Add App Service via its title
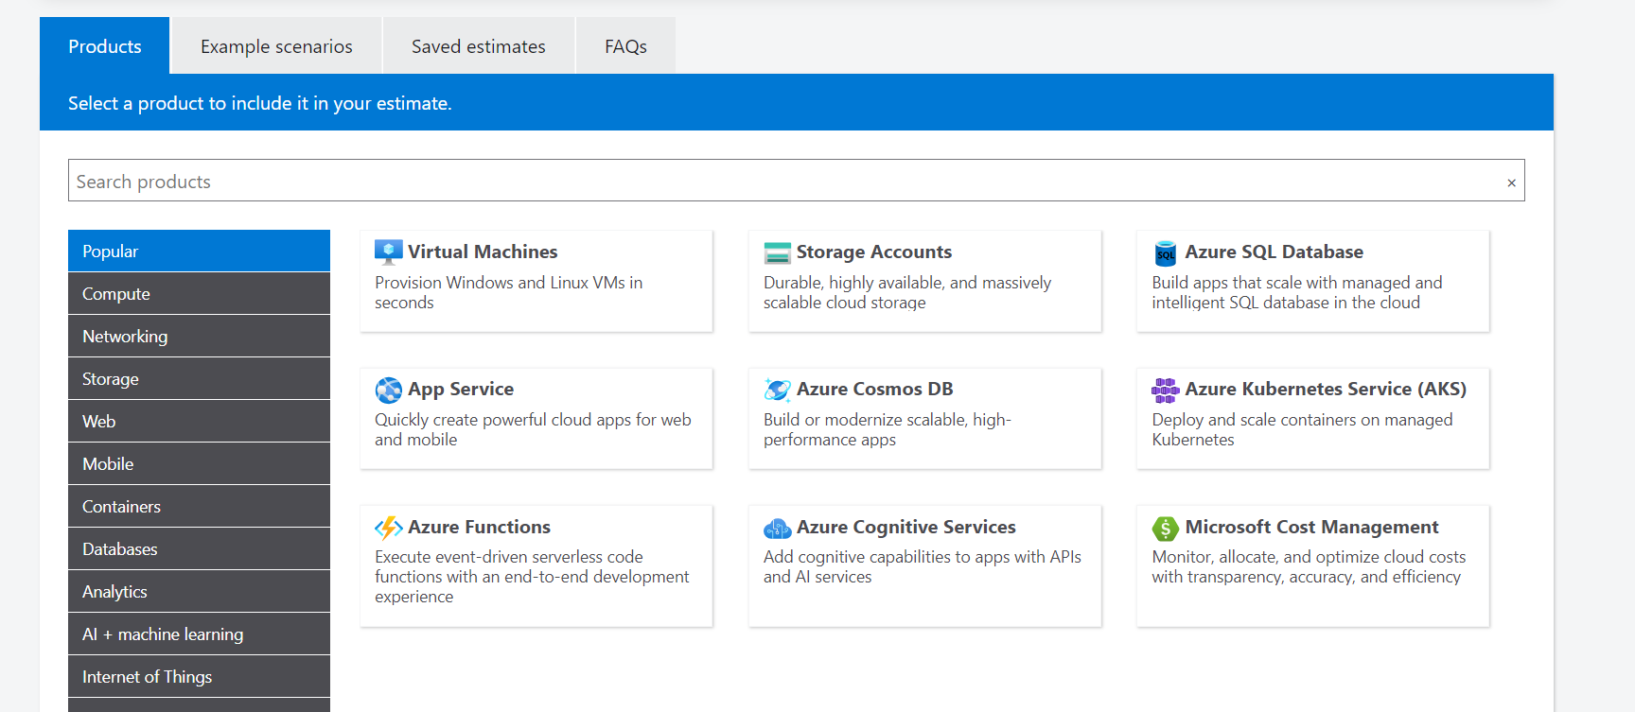Image resolution: width=1635 pixels, height=712 pixels. 461,390
